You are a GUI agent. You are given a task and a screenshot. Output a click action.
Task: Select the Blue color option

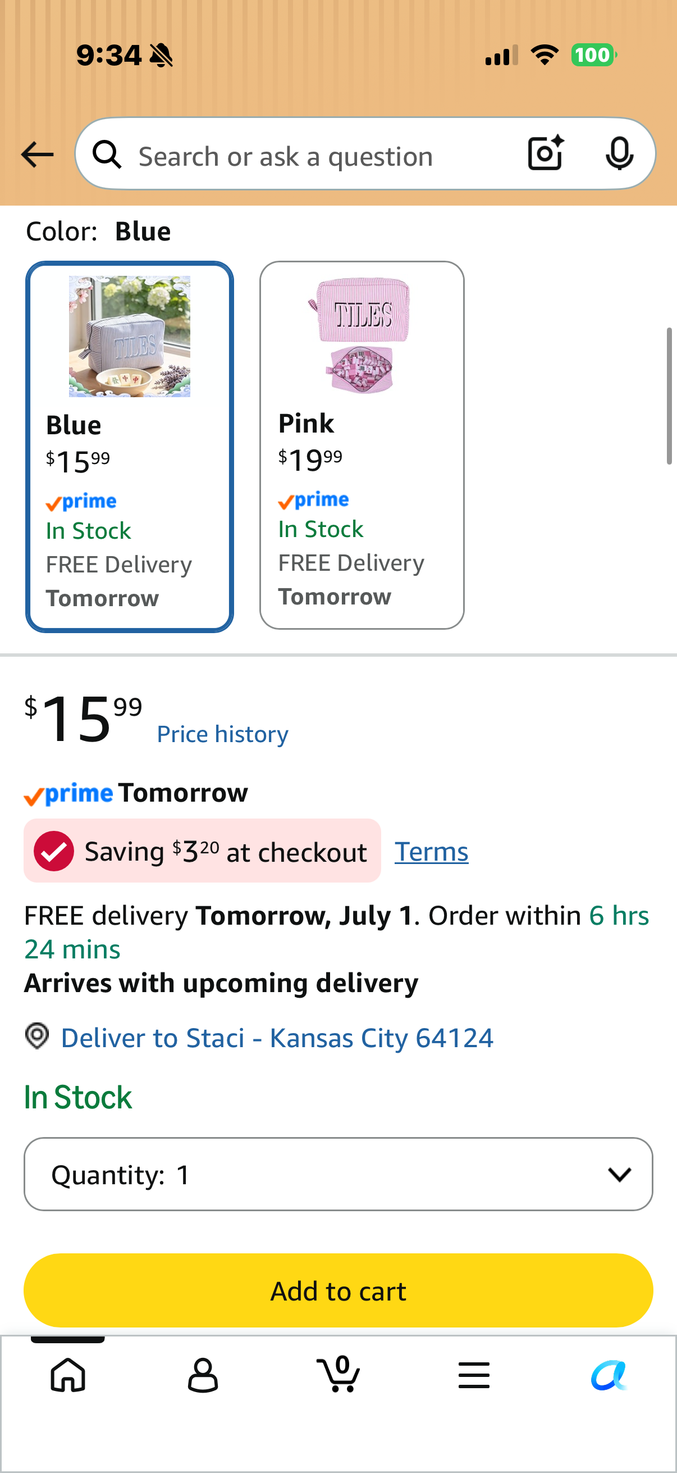pos(130,447)
